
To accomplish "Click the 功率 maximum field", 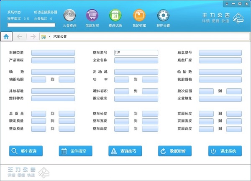I will (150, 79).
